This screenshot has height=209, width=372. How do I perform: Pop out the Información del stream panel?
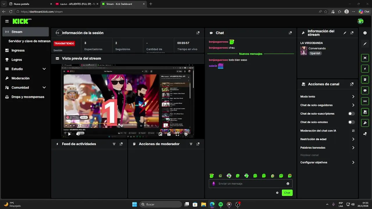[352, 33]
